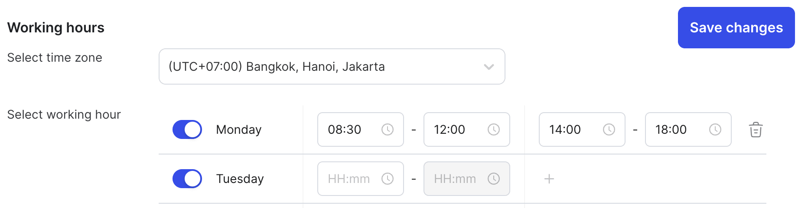Add another Tuesday time slot with plus icon
Screen dimensions: 808x208
(549, 179)
